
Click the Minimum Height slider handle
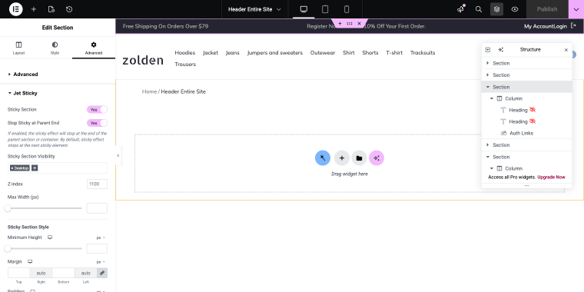[x=8, y=248]
